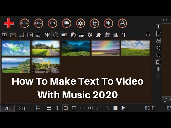Select the dark mountain valley thumbnail
171x128 pixels.
click(x=76, y=48)
